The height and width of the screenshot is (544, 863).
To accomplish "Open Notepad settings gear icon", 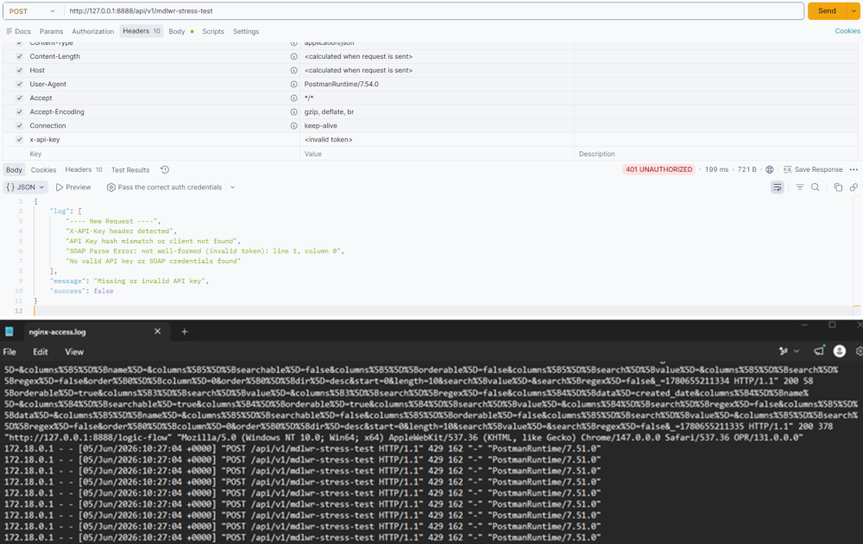I will (x=860, y=351).
